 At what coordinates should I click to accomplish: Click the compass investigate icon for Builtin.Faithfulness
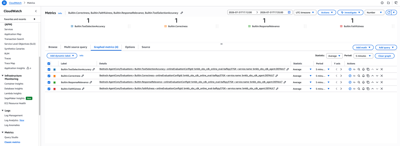(x=350, y=89)
